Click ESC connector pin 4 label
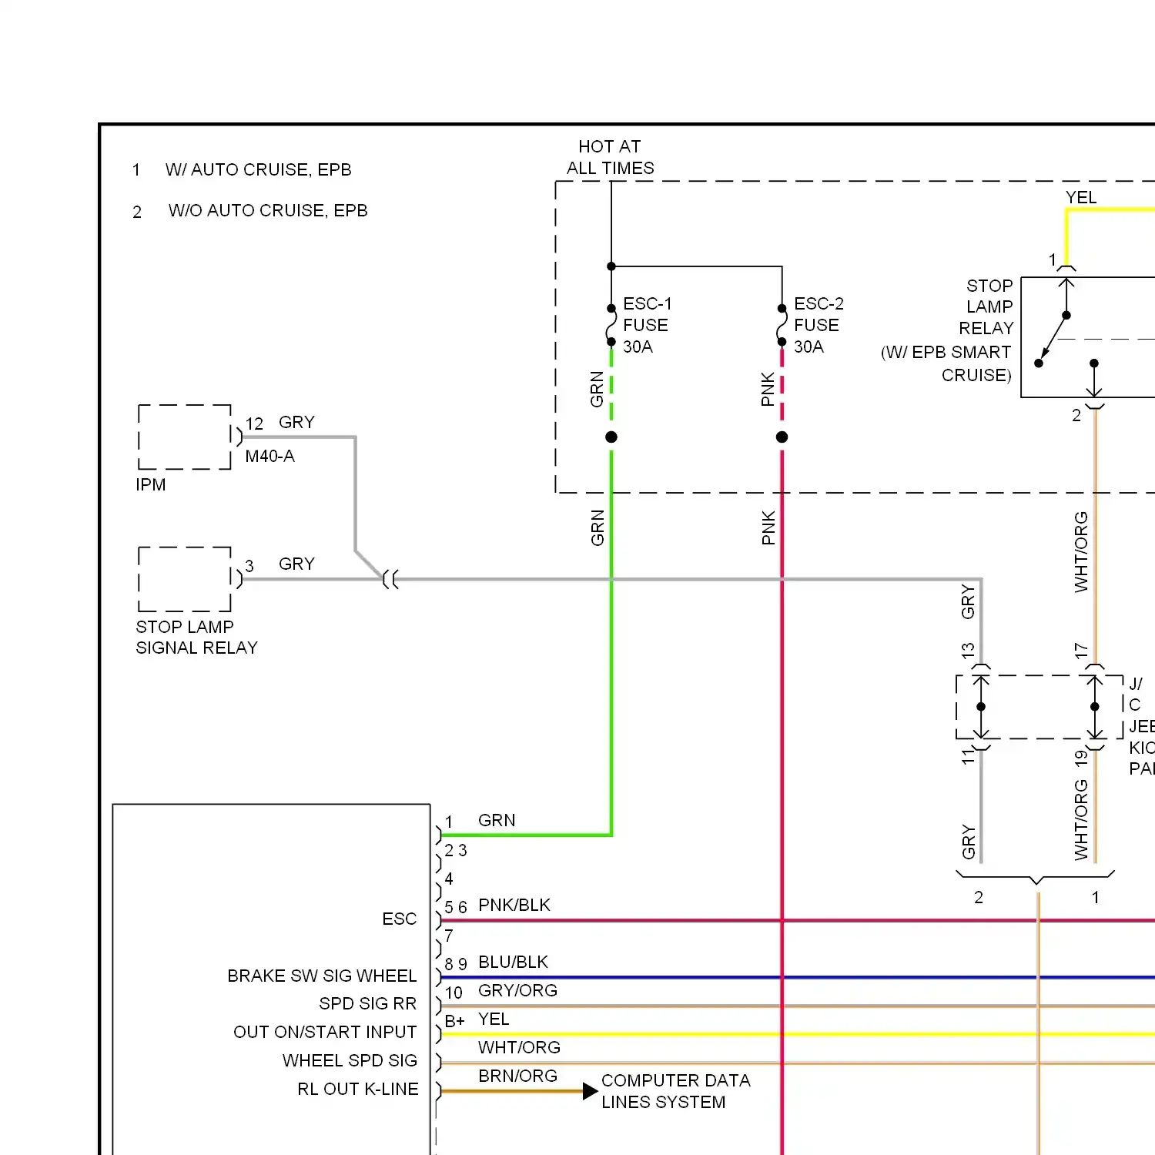 (x=449, y=879)
